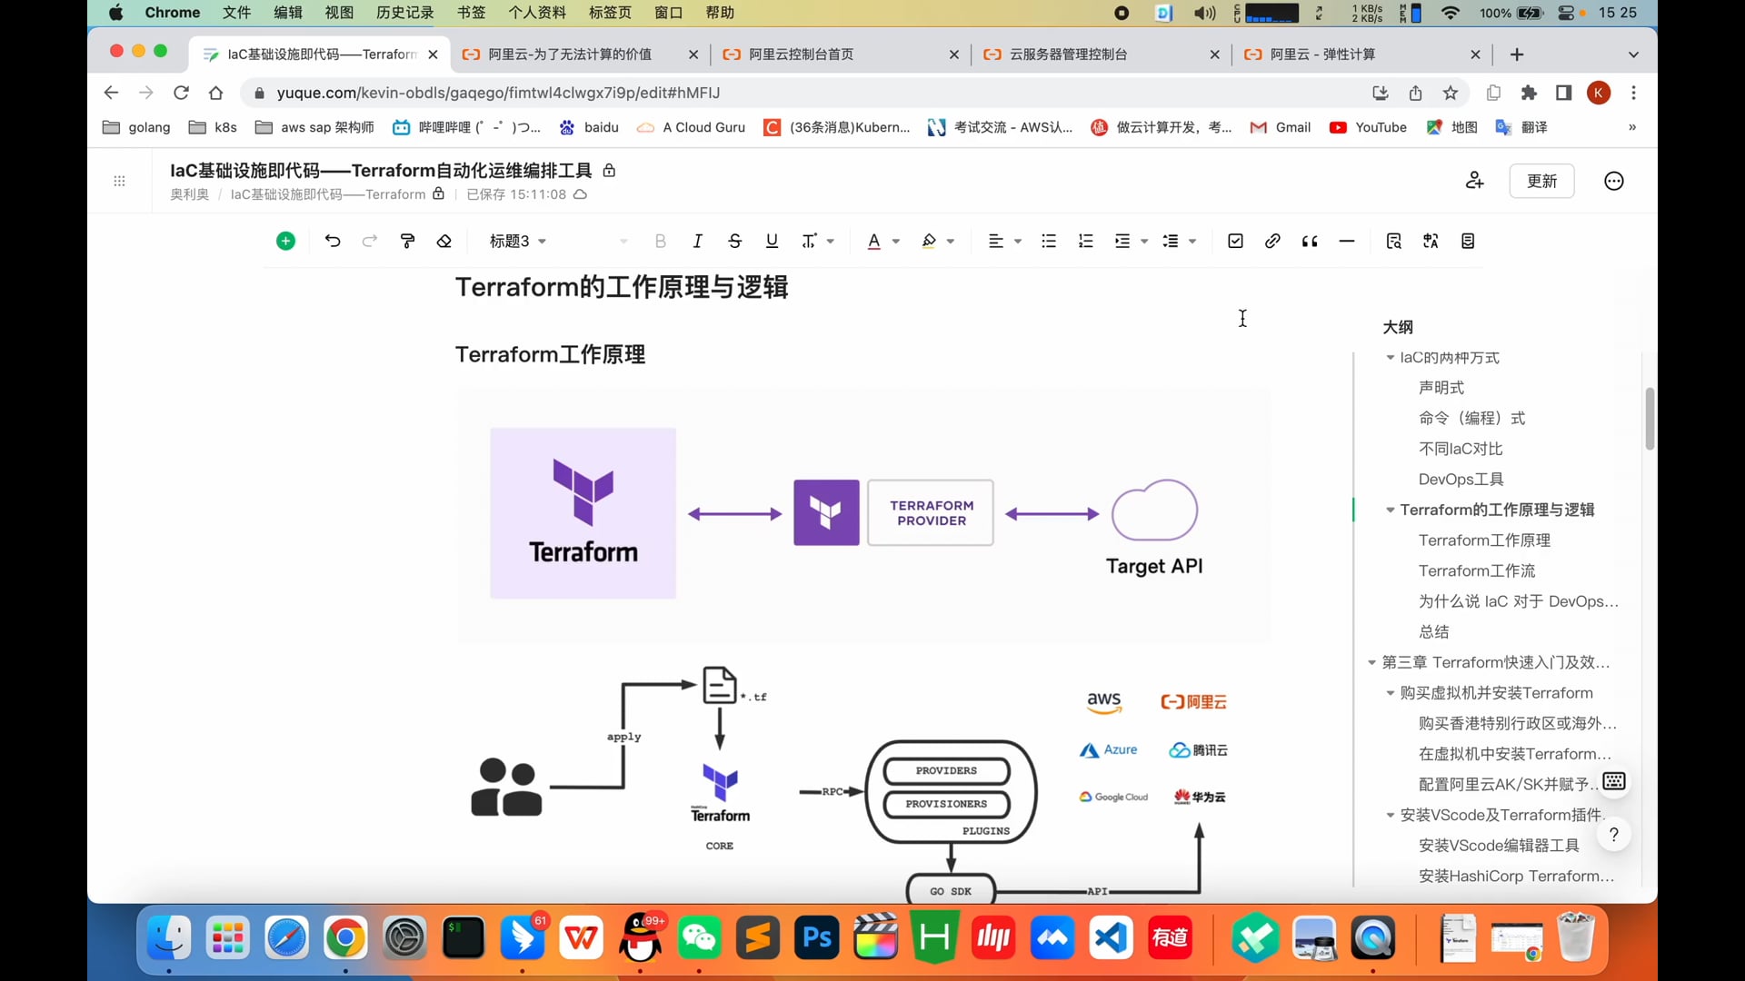Toggle underline formatting

tap(771, 241)
